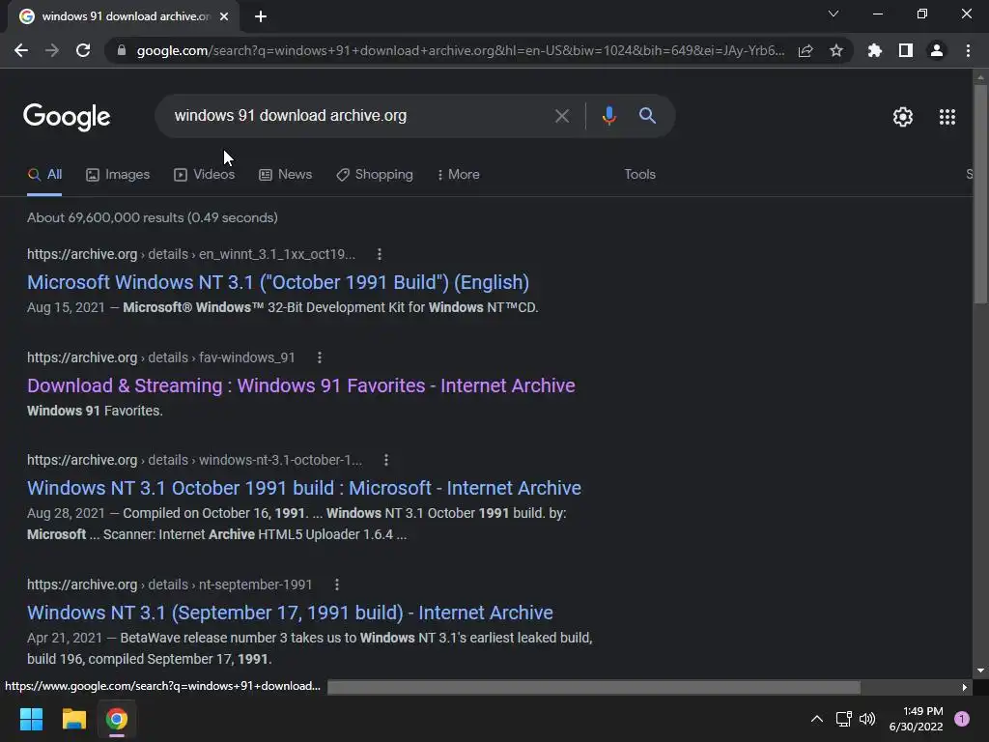Open volume control in system tray

[x=867, y=719]
